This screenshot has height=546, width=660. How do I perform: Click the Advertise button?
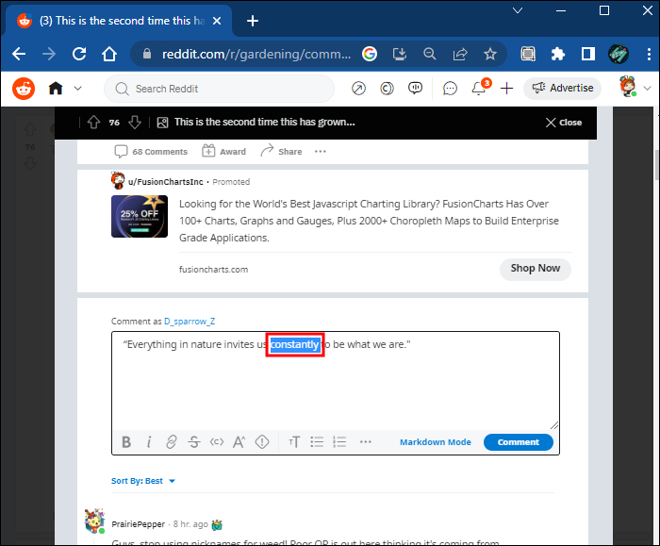[562, 88]
